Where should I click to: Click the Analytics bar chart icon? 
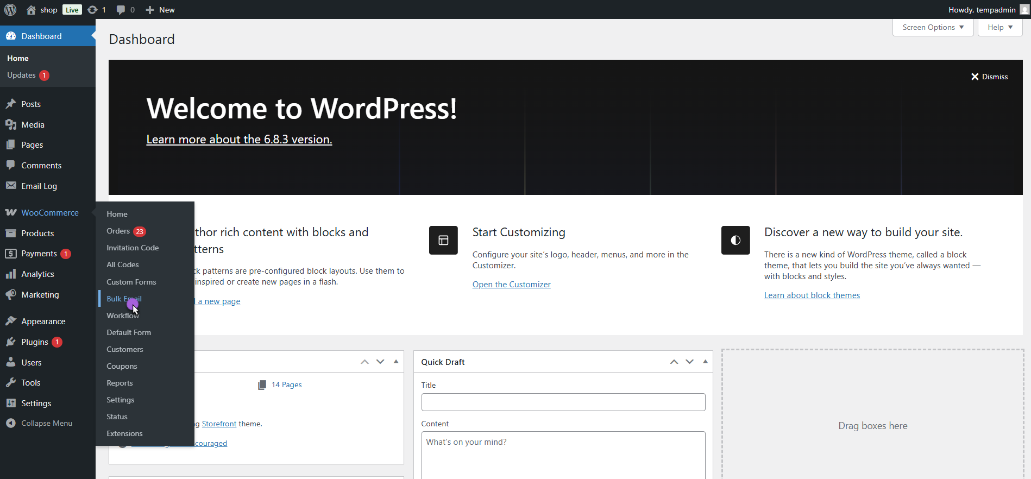[x=11, y=274]
